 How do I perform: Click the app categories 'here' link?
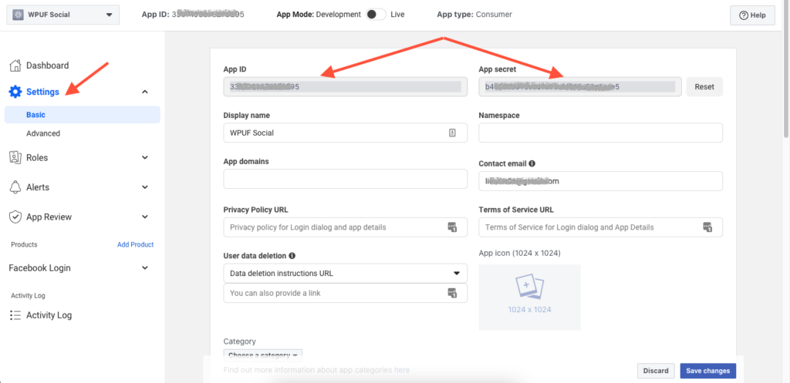coord(401,370)
